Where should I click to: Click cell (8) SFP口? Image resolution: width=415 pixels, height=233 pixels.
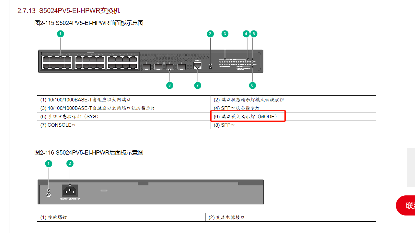coord(294,125)
